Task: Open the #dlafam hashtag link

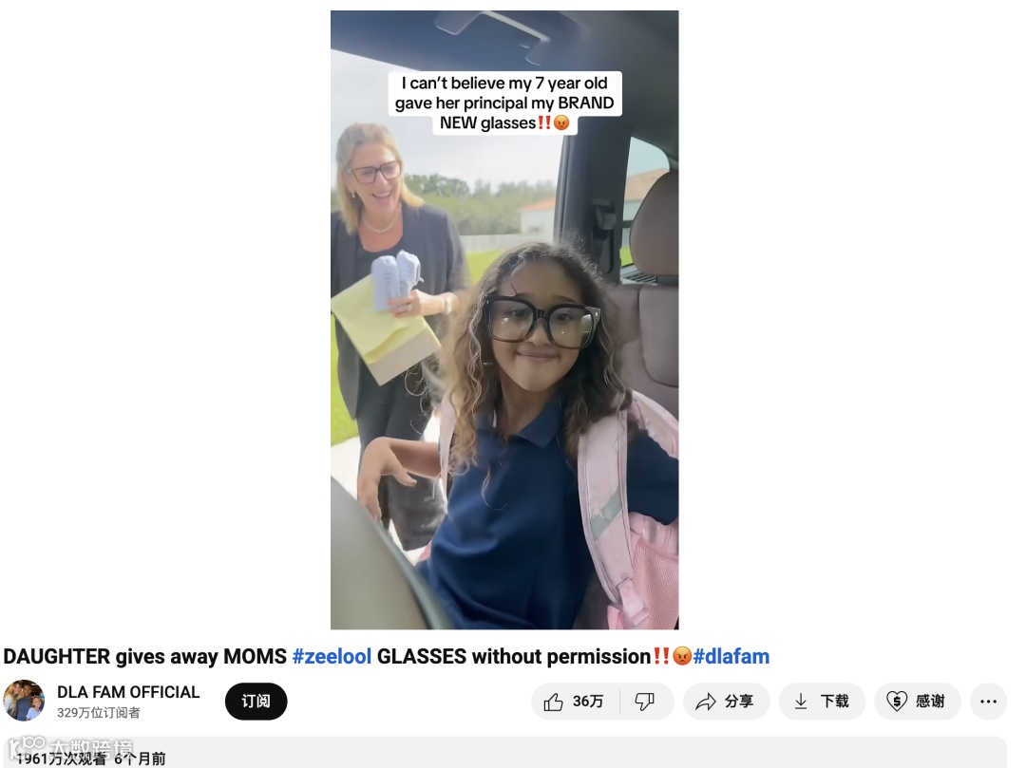Action: coord(731,656)
